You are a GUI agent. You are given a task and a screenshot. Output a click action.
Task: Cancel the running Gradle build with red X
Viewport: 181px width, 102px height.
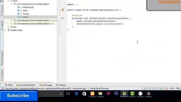click(x=167, y=88)
